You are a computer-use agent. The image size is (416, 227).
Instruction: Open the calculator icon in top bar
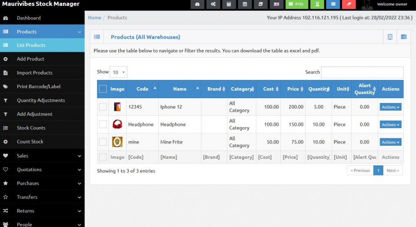coord(229,4)
